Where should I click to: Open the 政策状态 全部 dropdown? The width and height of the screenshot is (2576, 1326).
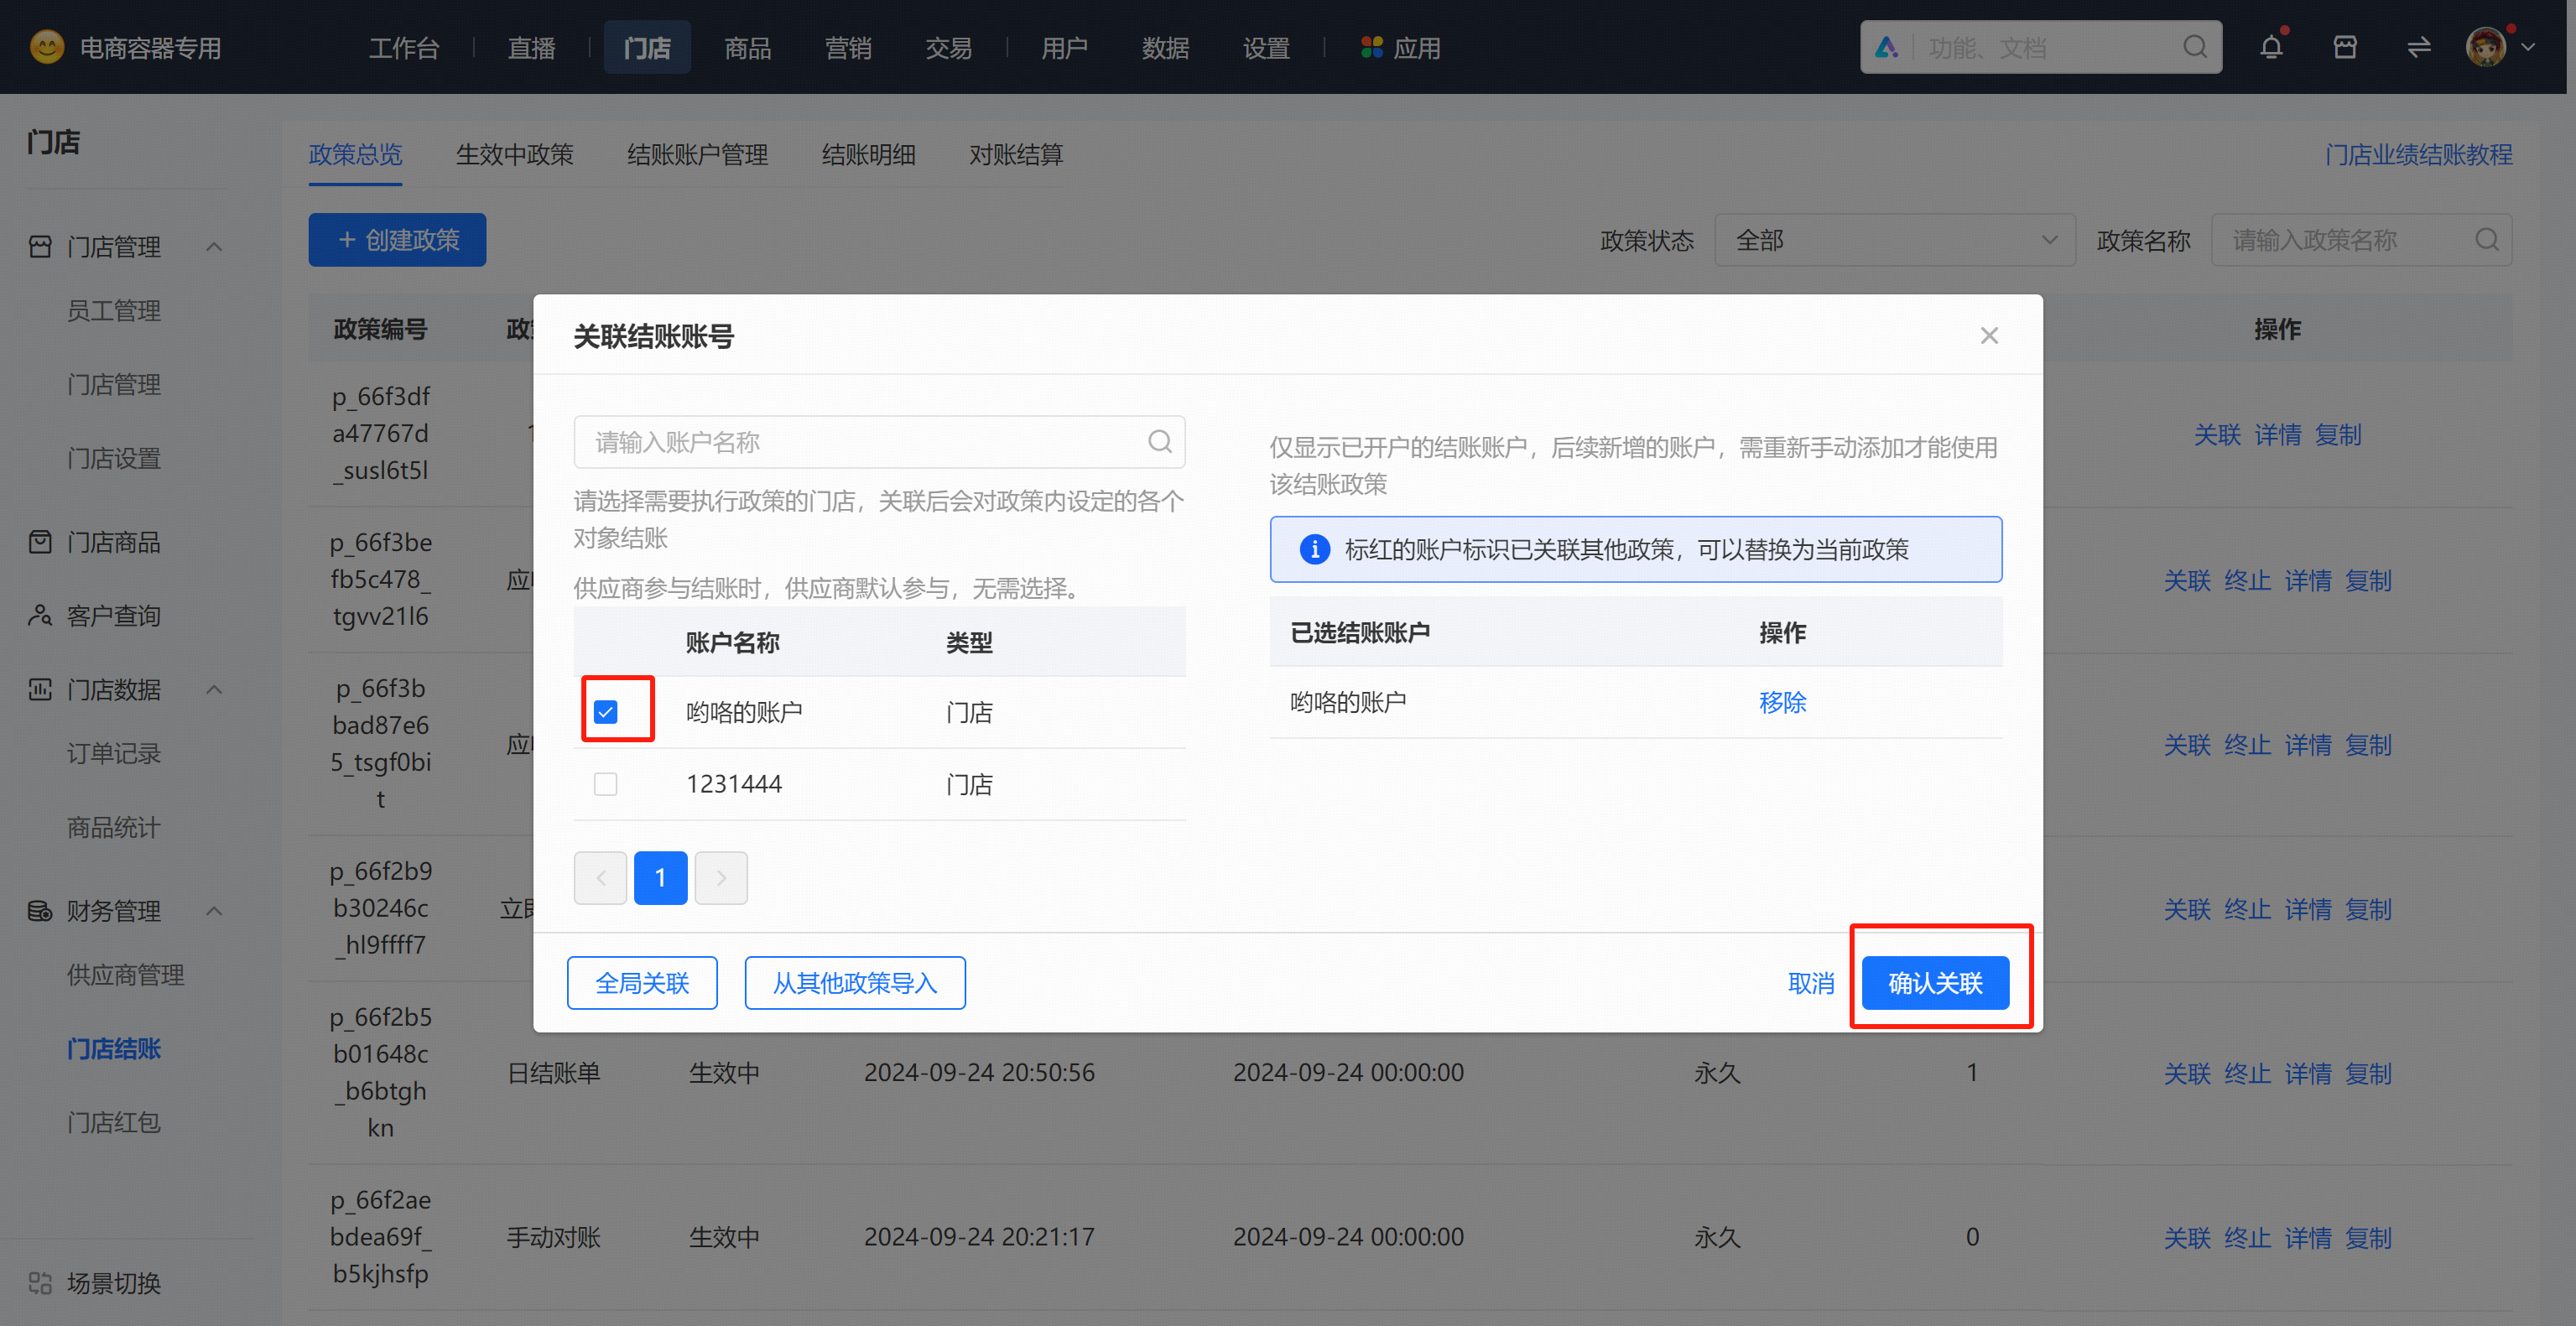(x=1894, y=240)
